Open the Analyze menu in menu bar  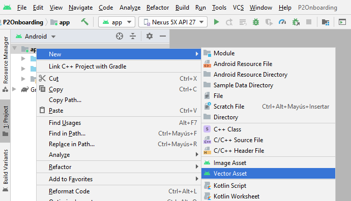tap(130, 8)
